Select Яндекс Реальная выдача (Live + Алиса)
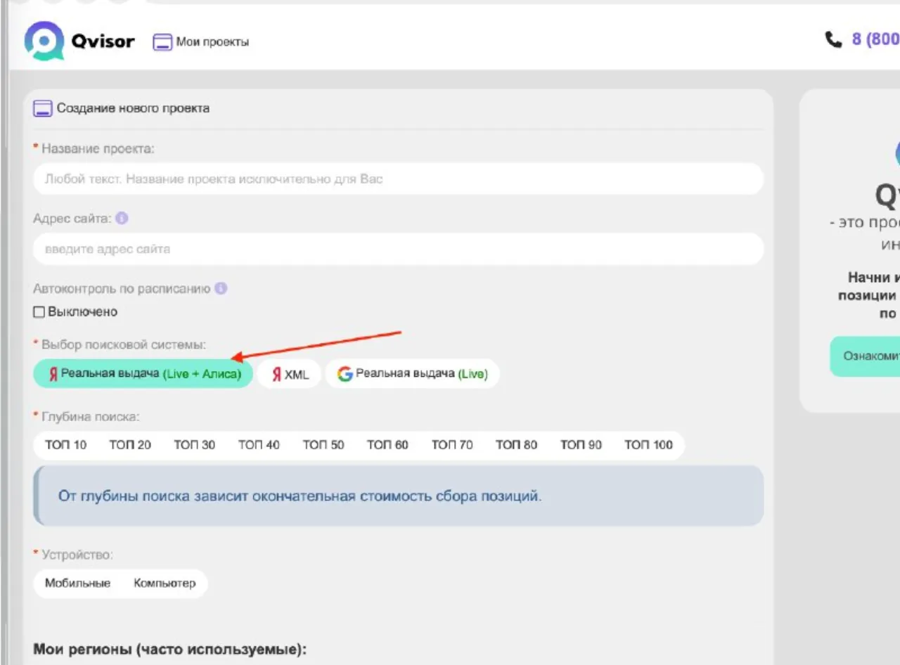Viewport: 900px width, 665px height. (x=143, y=374)
